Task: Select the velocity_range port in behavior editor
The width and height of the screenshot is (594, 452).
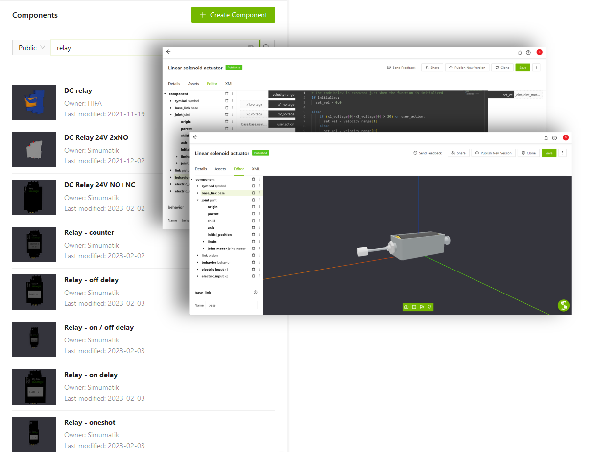Action: coord(283,94)
